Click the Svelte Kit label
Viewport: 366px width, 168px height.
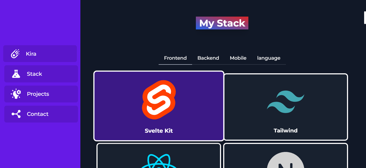coord(159,131)
